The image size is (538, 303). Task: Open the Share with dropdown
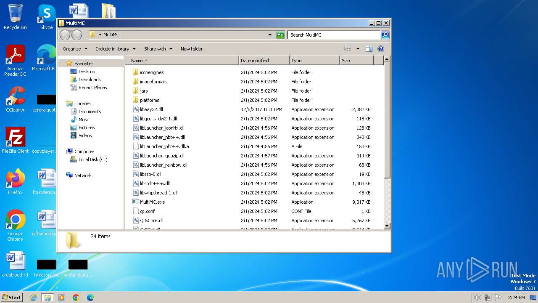click(x=158, y=49)
